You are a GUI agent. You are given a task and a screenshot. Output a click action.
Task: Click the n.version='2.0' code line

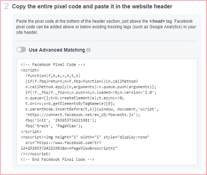point(91,93)
